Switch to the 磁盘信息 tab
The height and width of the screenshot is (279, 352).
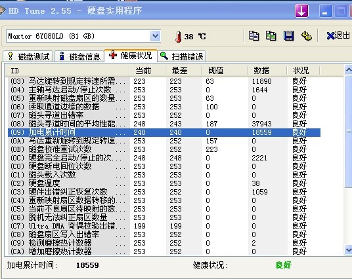pos(79,56)
